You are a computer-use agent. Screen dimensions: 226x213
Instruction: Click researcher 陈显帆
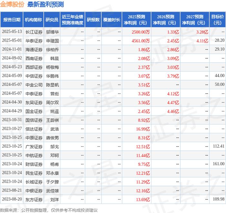[52, 85]
